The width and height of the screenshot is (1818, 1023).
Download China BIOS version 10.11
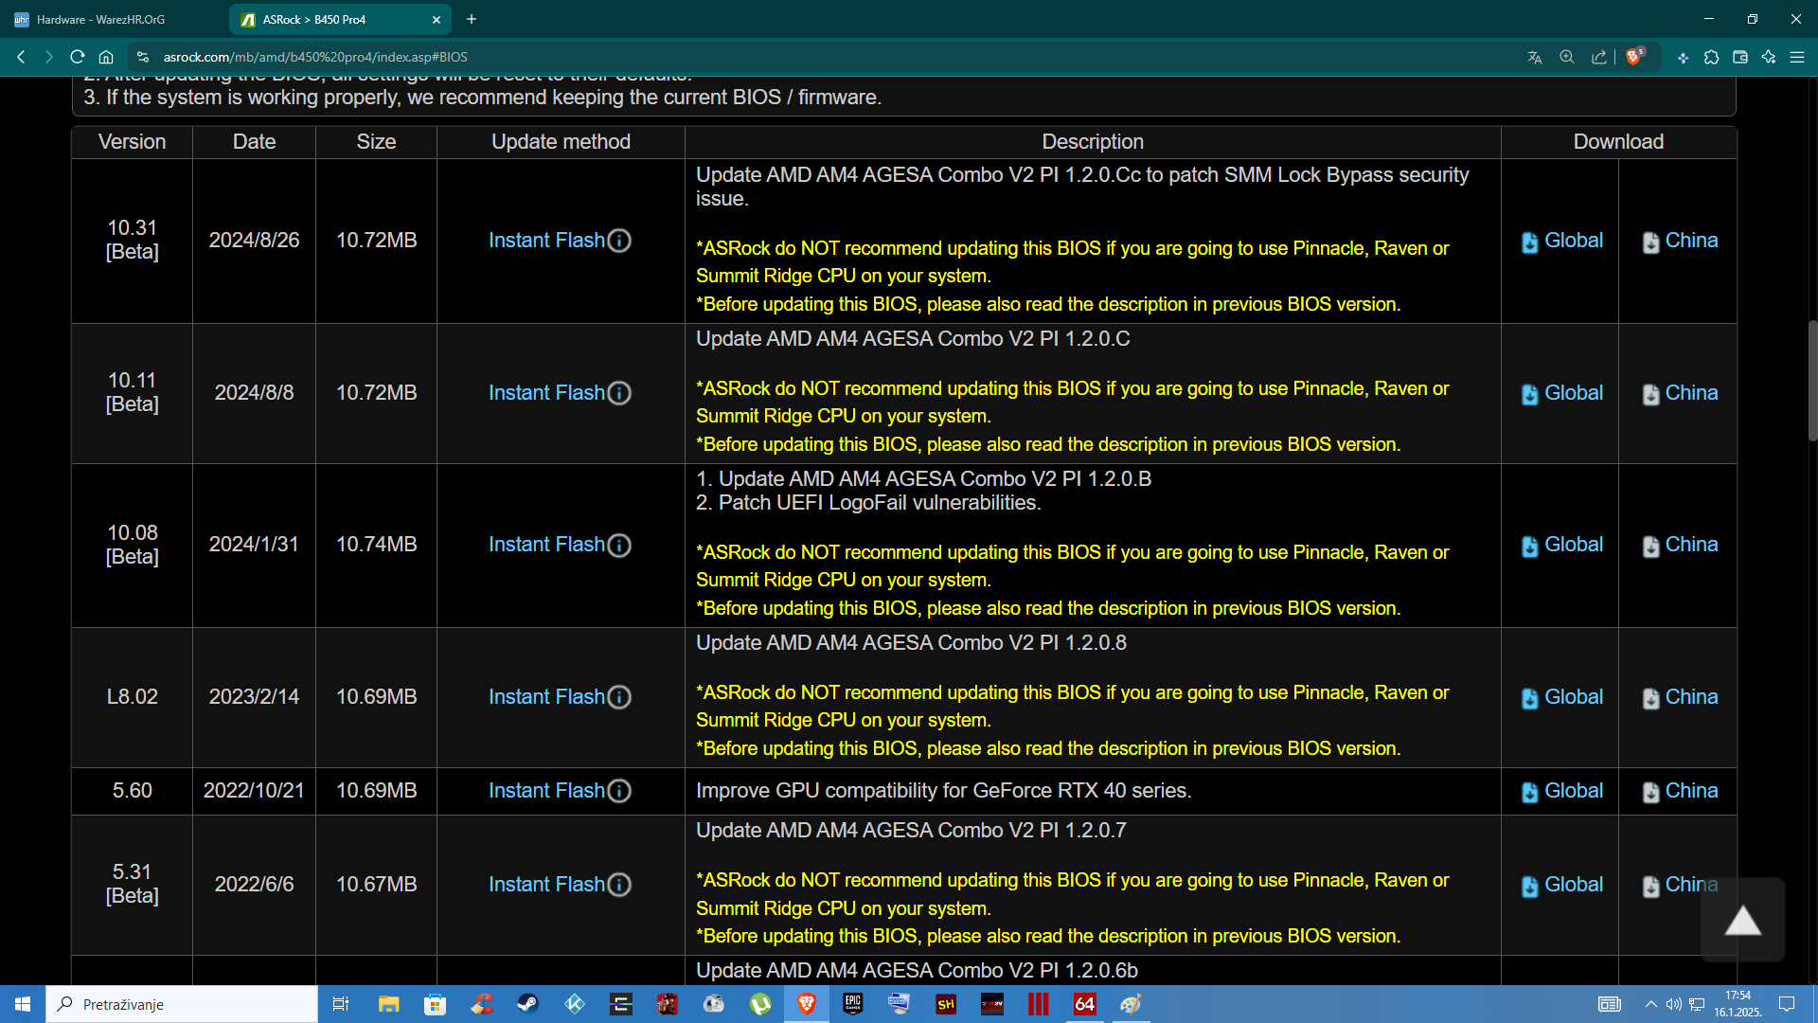(1680, 393)
